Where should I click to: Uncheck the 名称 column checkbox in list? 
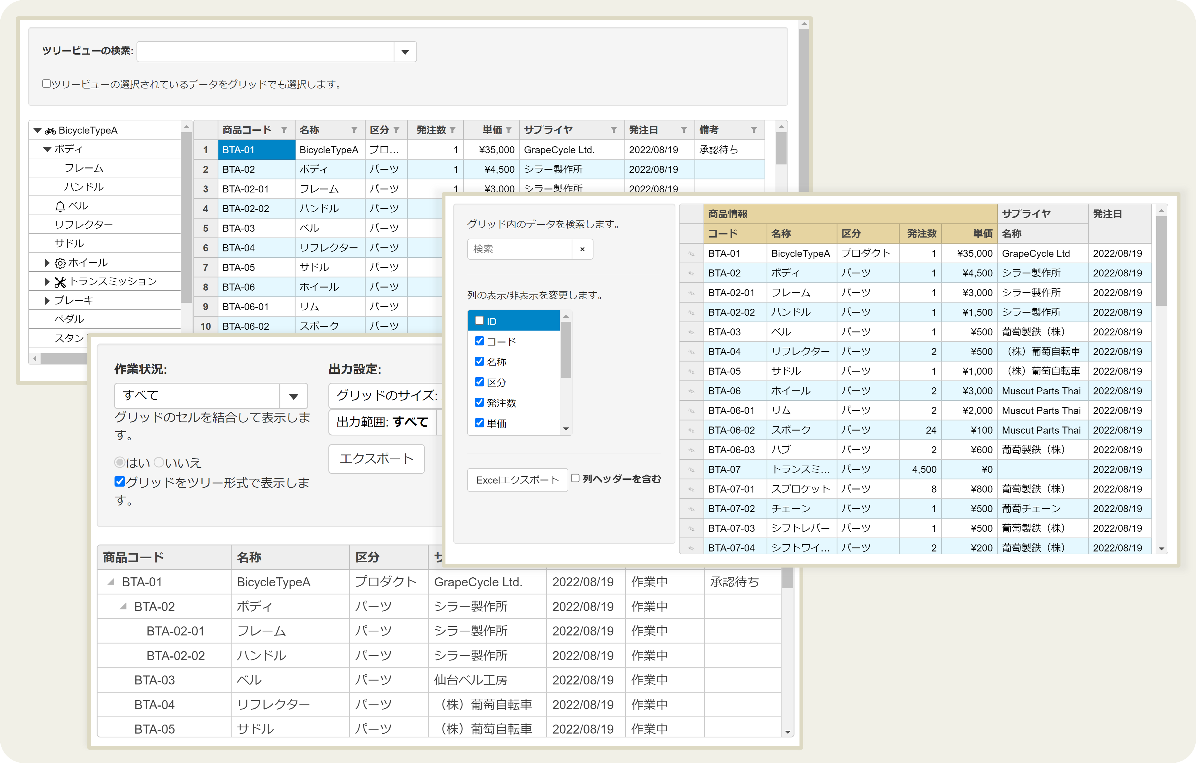pos(479,362)
